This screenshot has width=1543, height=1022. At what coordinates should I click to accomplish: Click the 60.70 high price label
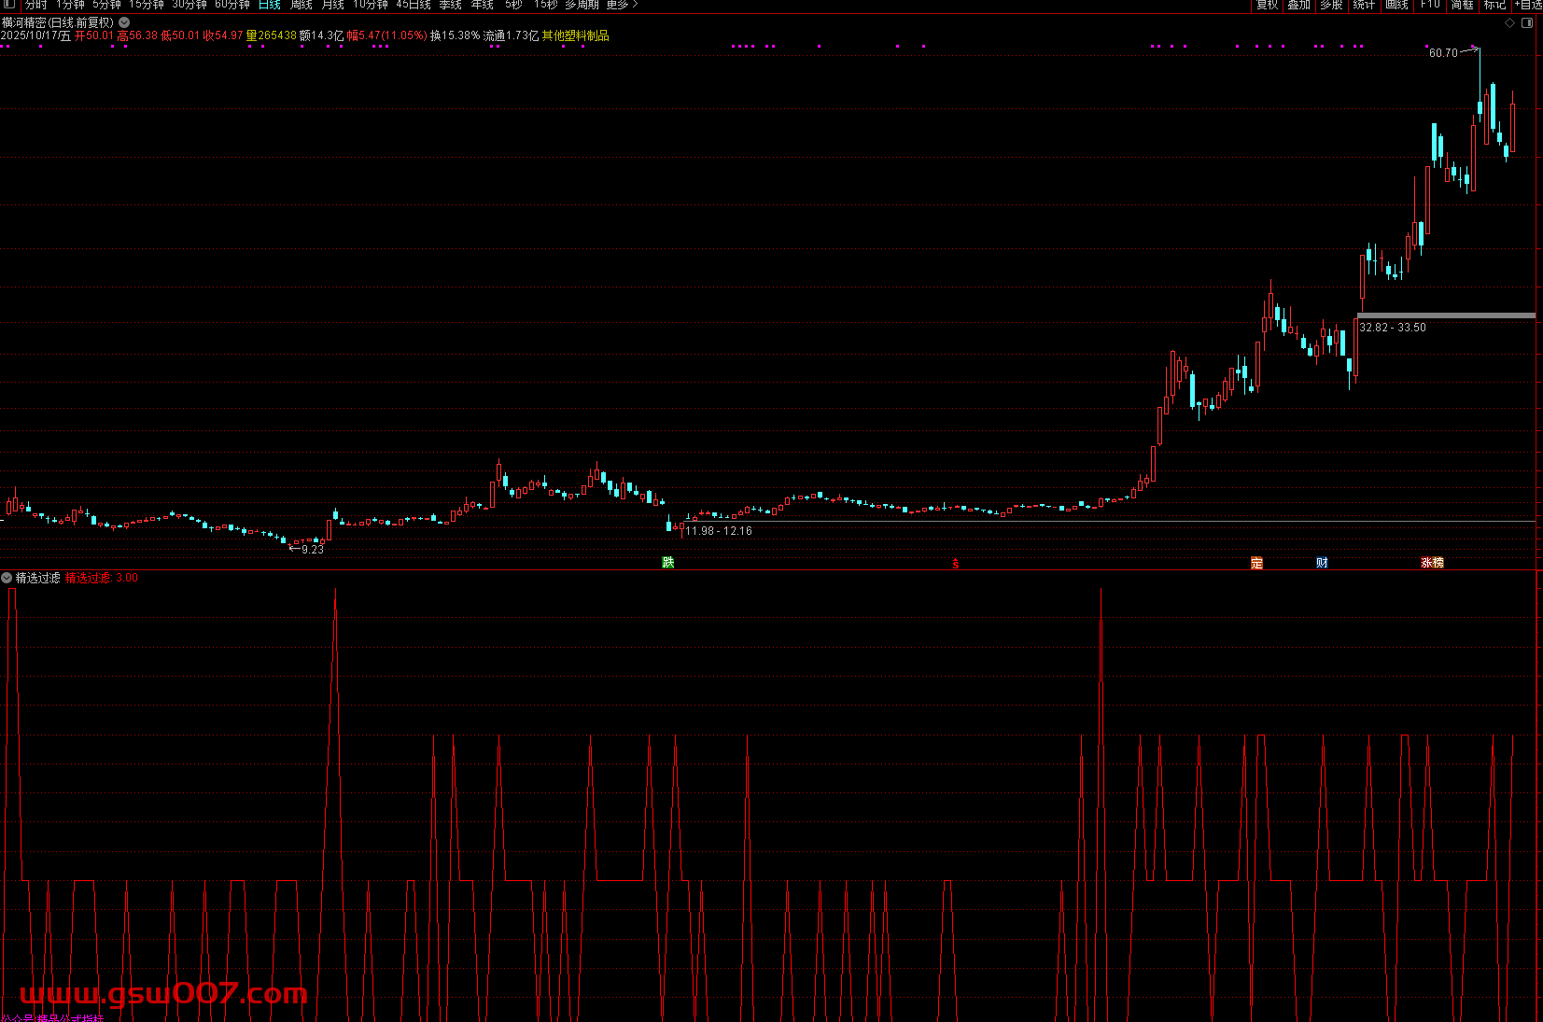tap(1442, 53)
